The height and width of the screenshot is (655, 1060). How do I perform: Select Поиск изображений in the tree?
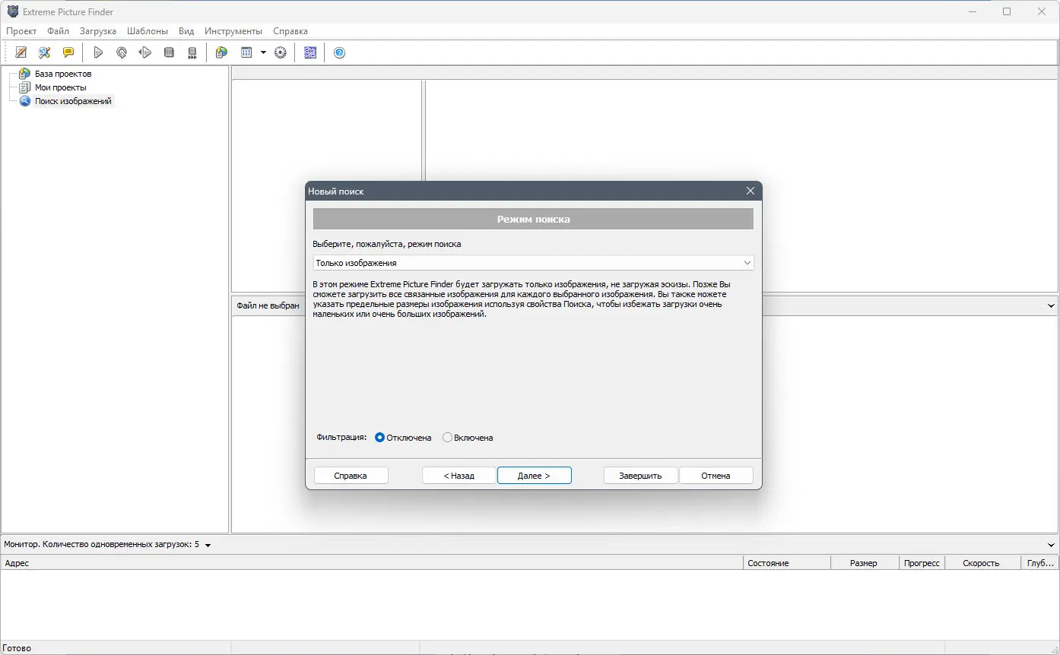tap(73, 101)
